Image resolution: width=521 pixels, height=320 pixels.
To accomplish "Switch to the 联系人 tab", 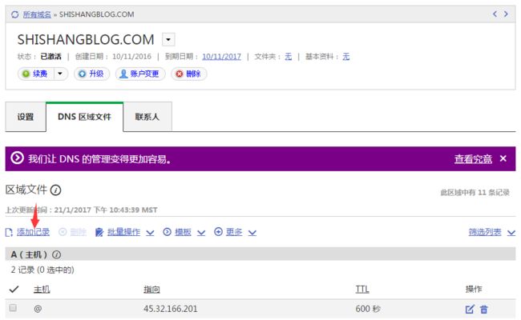I will 147,117.
